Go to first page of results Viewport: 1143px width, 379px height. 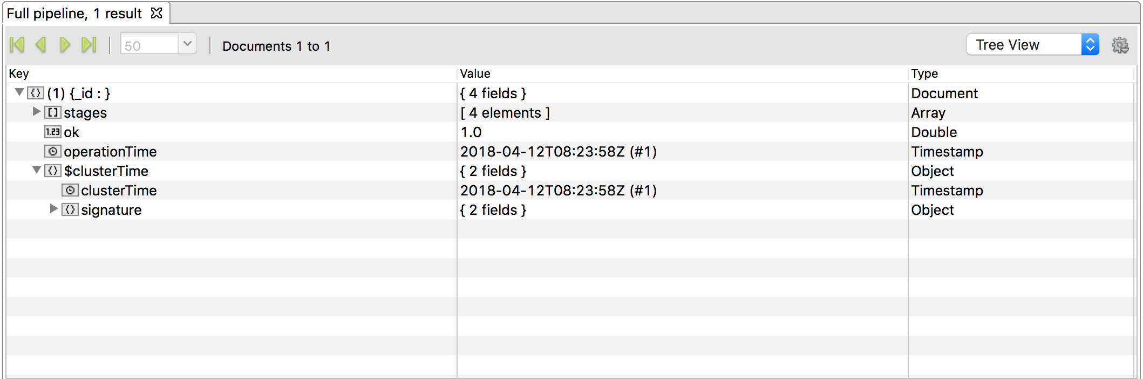[x=17, y=45]
